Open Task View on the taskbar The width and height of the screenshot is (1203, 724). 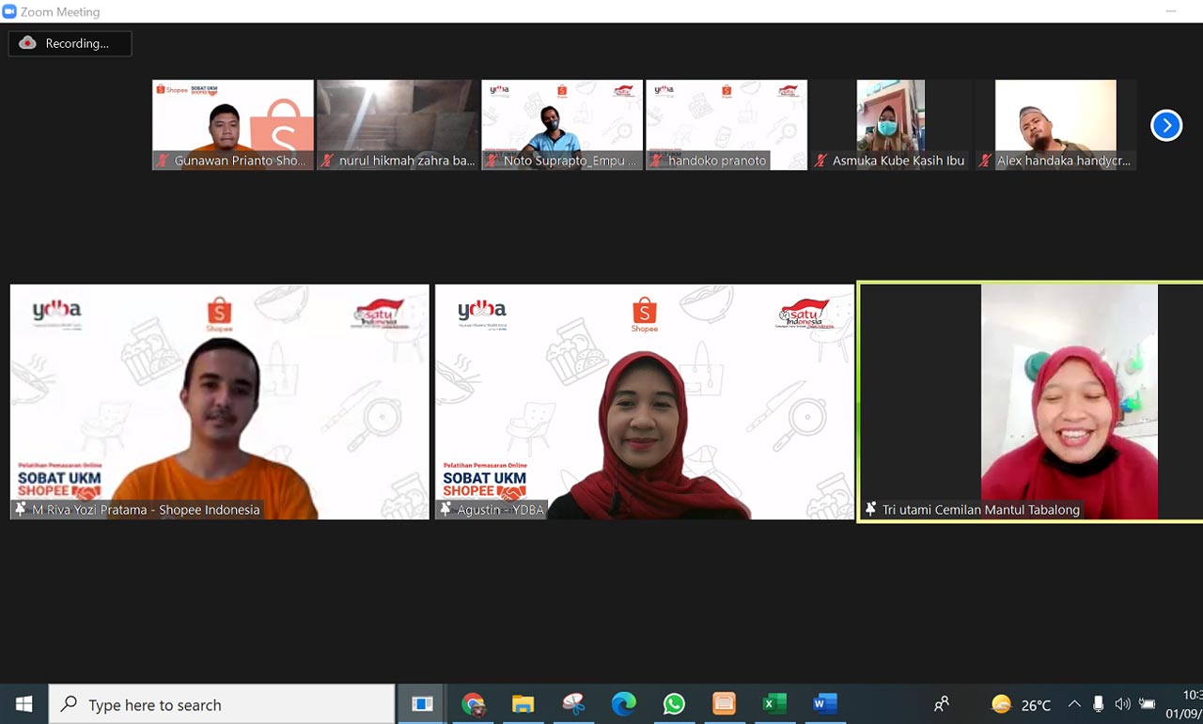[422, 704]
